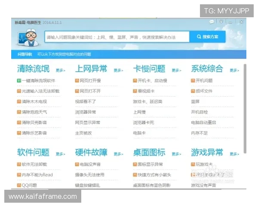Image resolution: width=258 pixels, height=207 pixels.
Task: Click orange icon beside 光速输入法无法卸载
Action: [x=19, y=91]
